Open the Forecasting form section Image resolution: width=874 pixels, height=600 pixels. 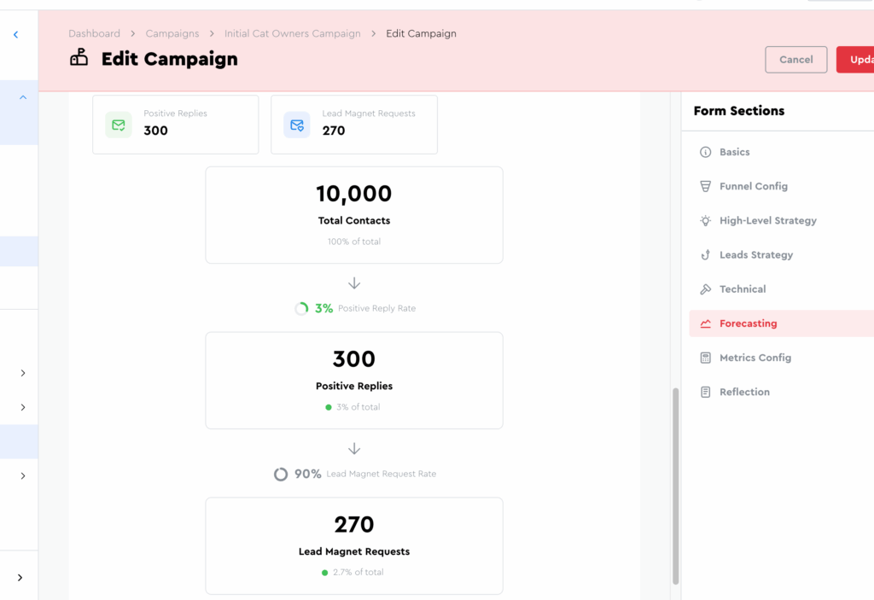[748, 323]
